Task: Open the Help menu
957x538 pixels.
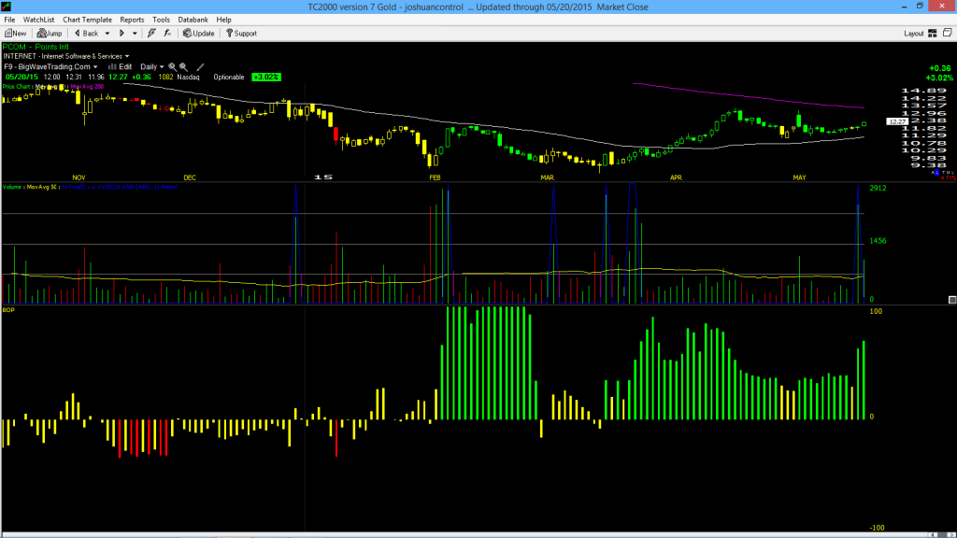Action: (224, 20)
